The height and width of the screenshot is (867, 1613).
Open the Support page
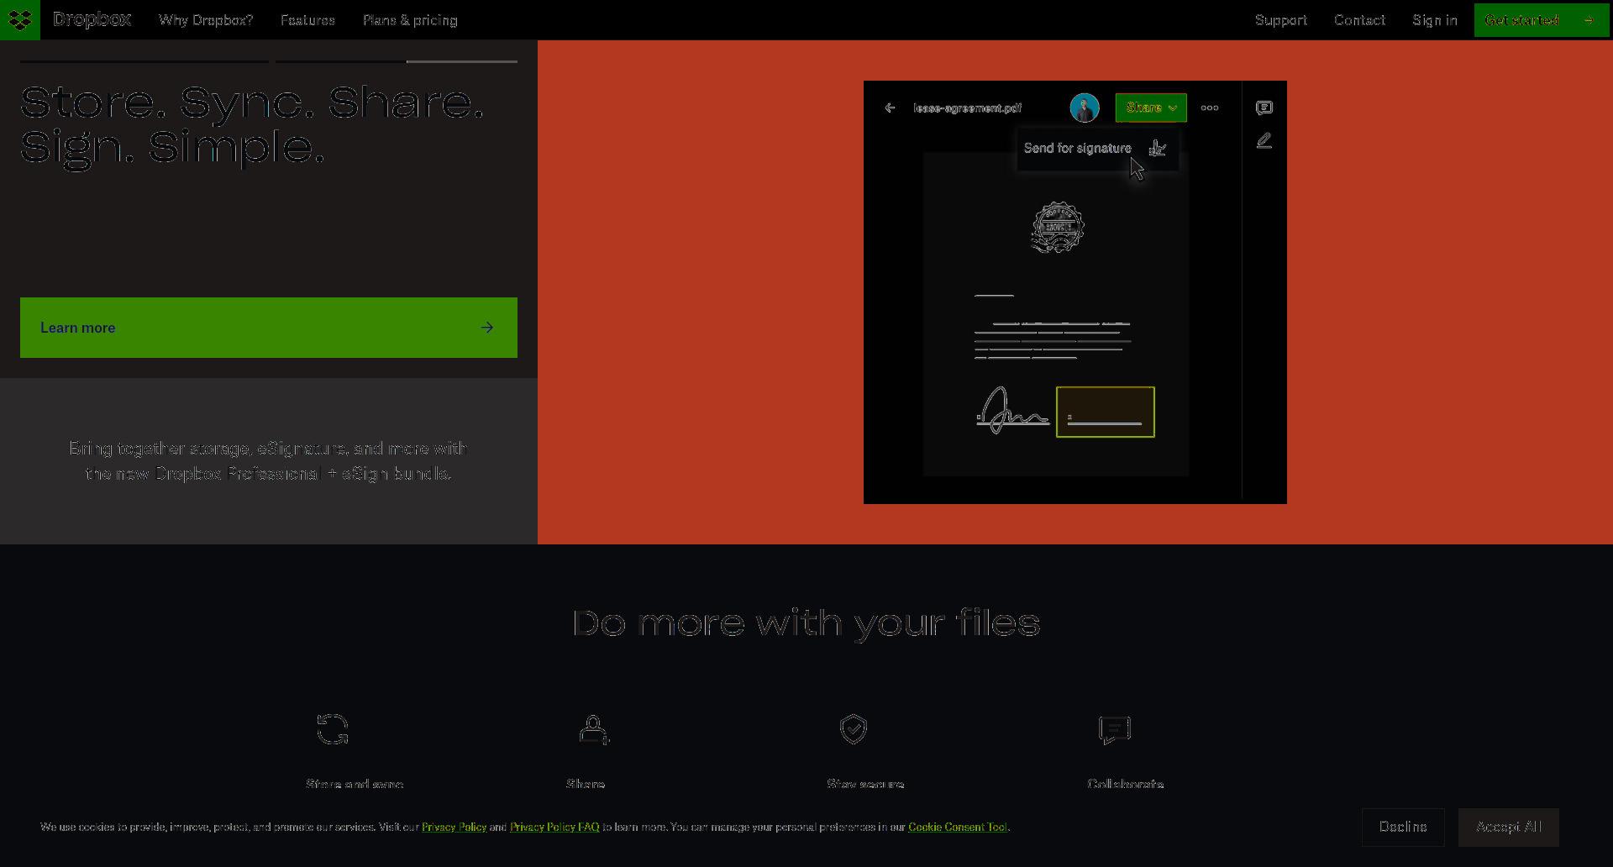[1281, 20]
